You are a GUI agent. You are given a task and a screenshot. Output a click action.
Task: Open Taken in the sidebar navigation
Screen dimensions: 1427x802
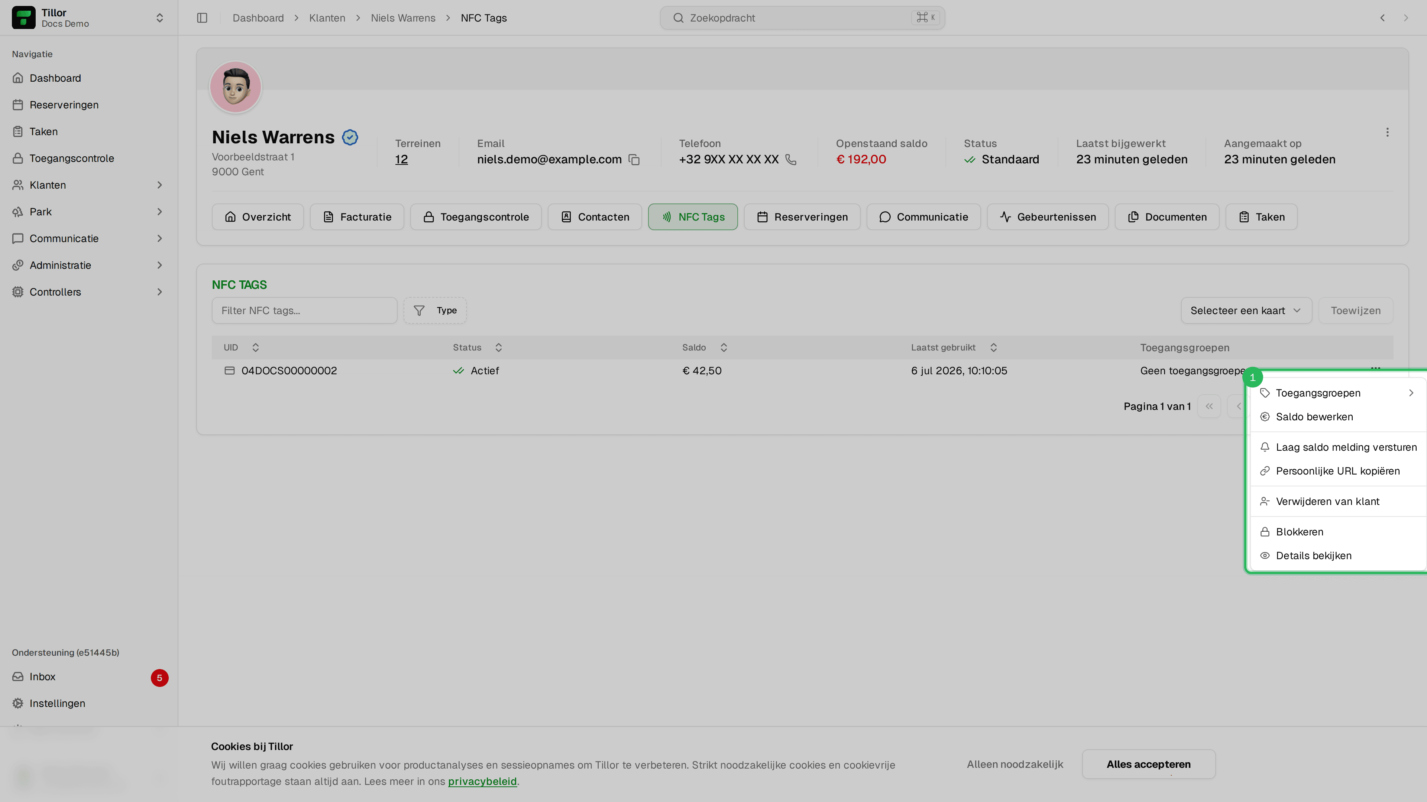point(89,131)
